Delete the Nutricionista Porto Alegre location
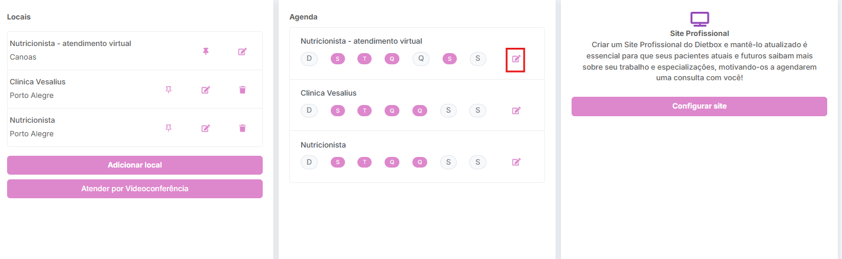This screenshot has height=259, width=842. (242, 128)
